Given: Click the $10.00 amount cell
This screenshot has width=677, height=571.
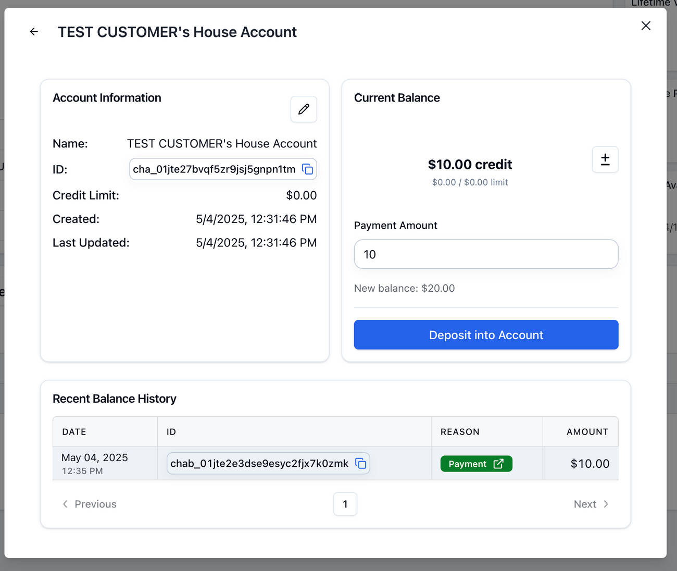Looking at the screenshot, I should [590, 464].
